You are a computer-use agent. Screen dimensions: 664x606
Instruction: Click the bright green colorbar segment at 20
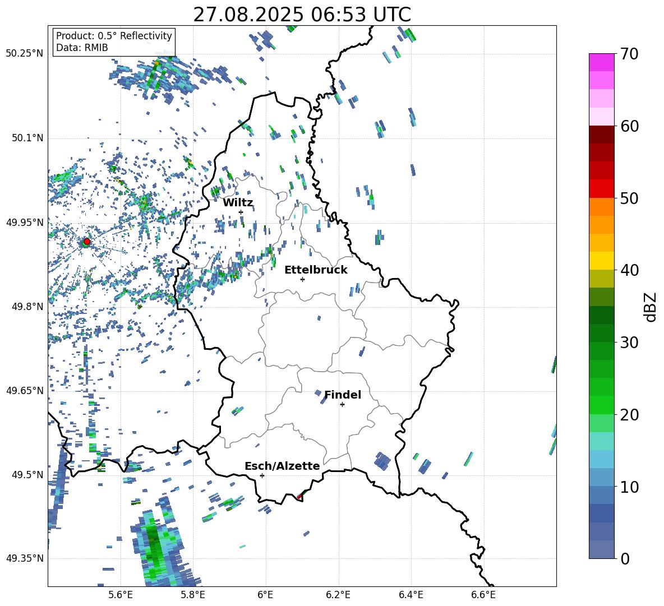coord(601,405)
